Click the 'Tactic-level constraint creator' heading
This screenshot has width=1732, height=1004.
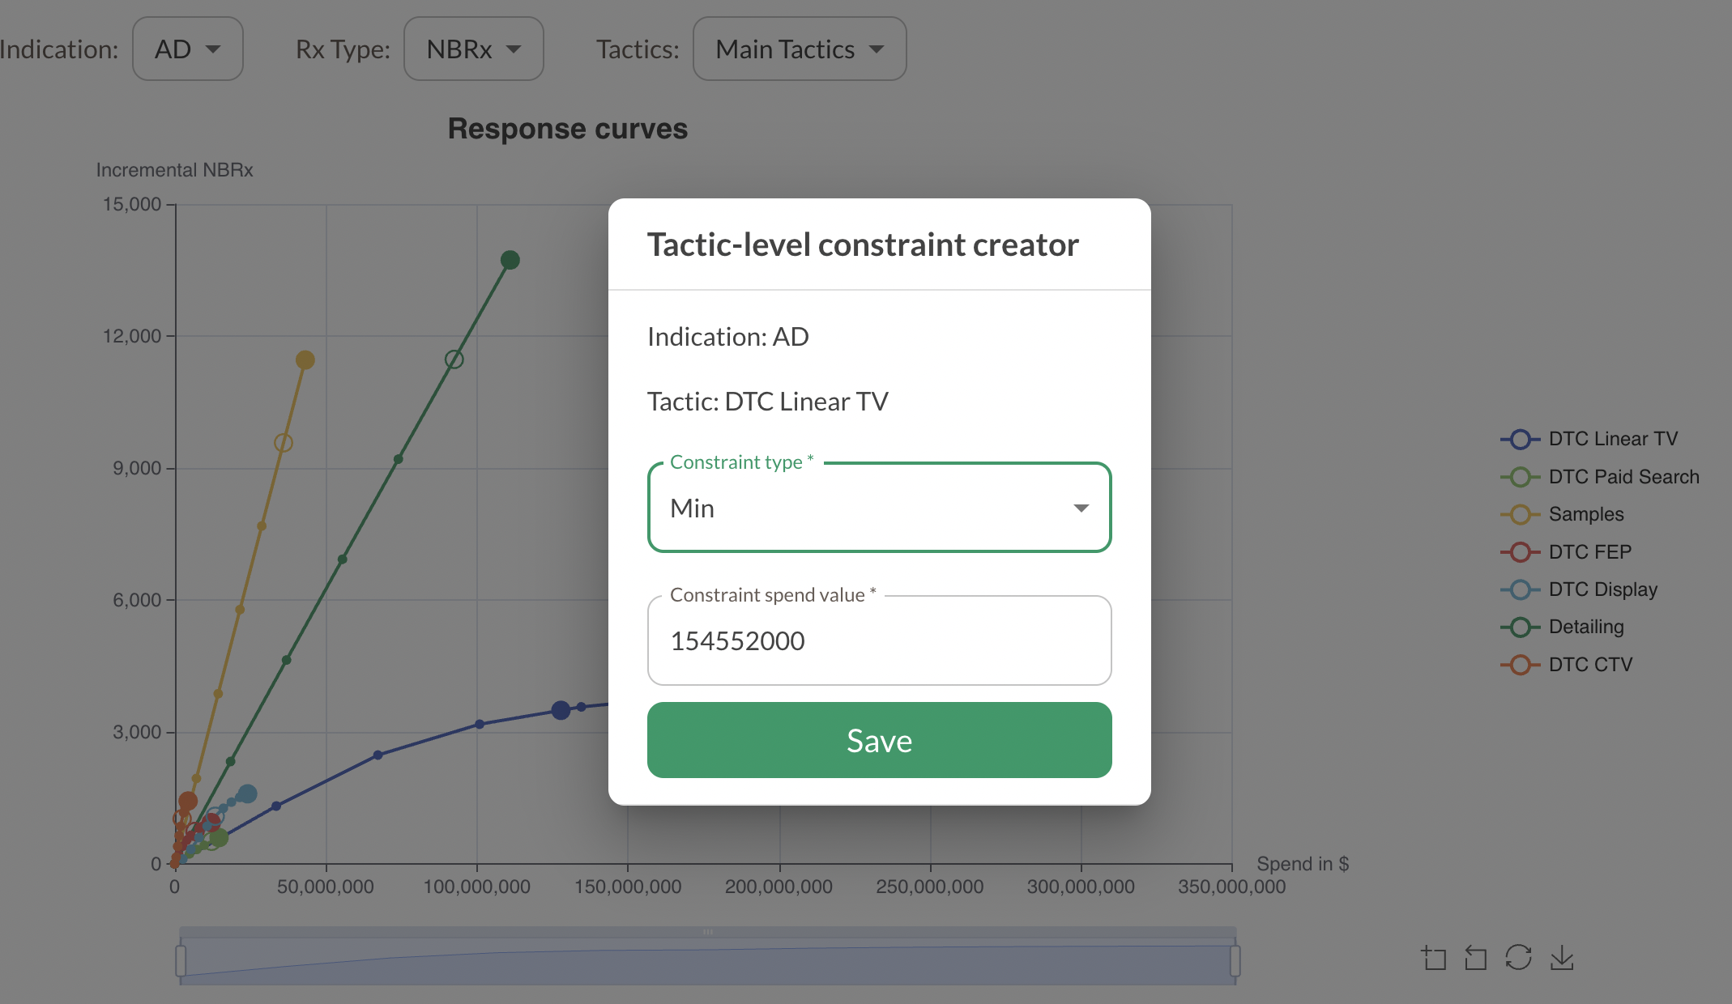click(862, 245)
